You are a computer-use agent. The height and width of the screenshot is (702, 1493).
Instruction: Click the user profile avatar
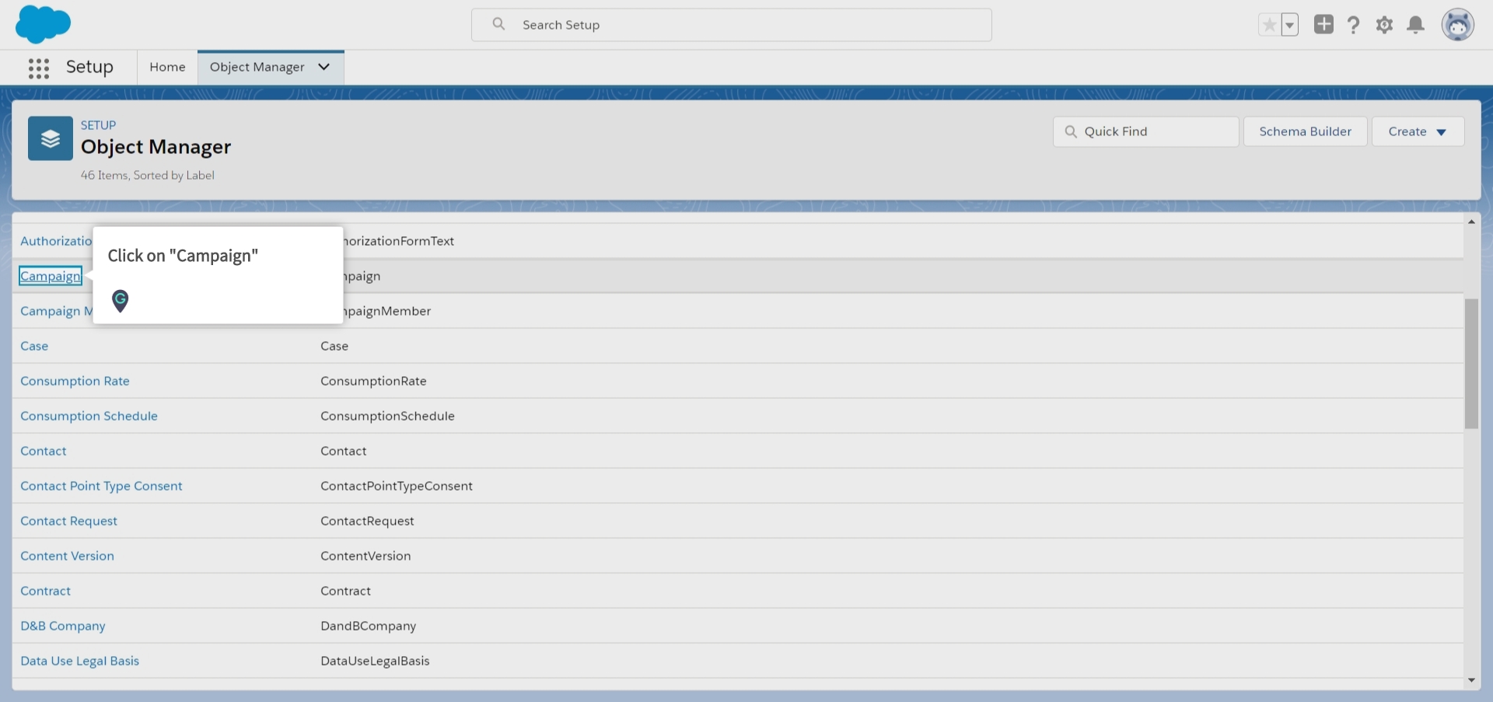1457,25
